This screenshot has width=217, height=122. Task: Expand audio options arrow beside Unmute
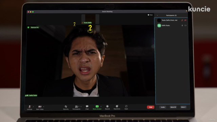pos(33,107)
